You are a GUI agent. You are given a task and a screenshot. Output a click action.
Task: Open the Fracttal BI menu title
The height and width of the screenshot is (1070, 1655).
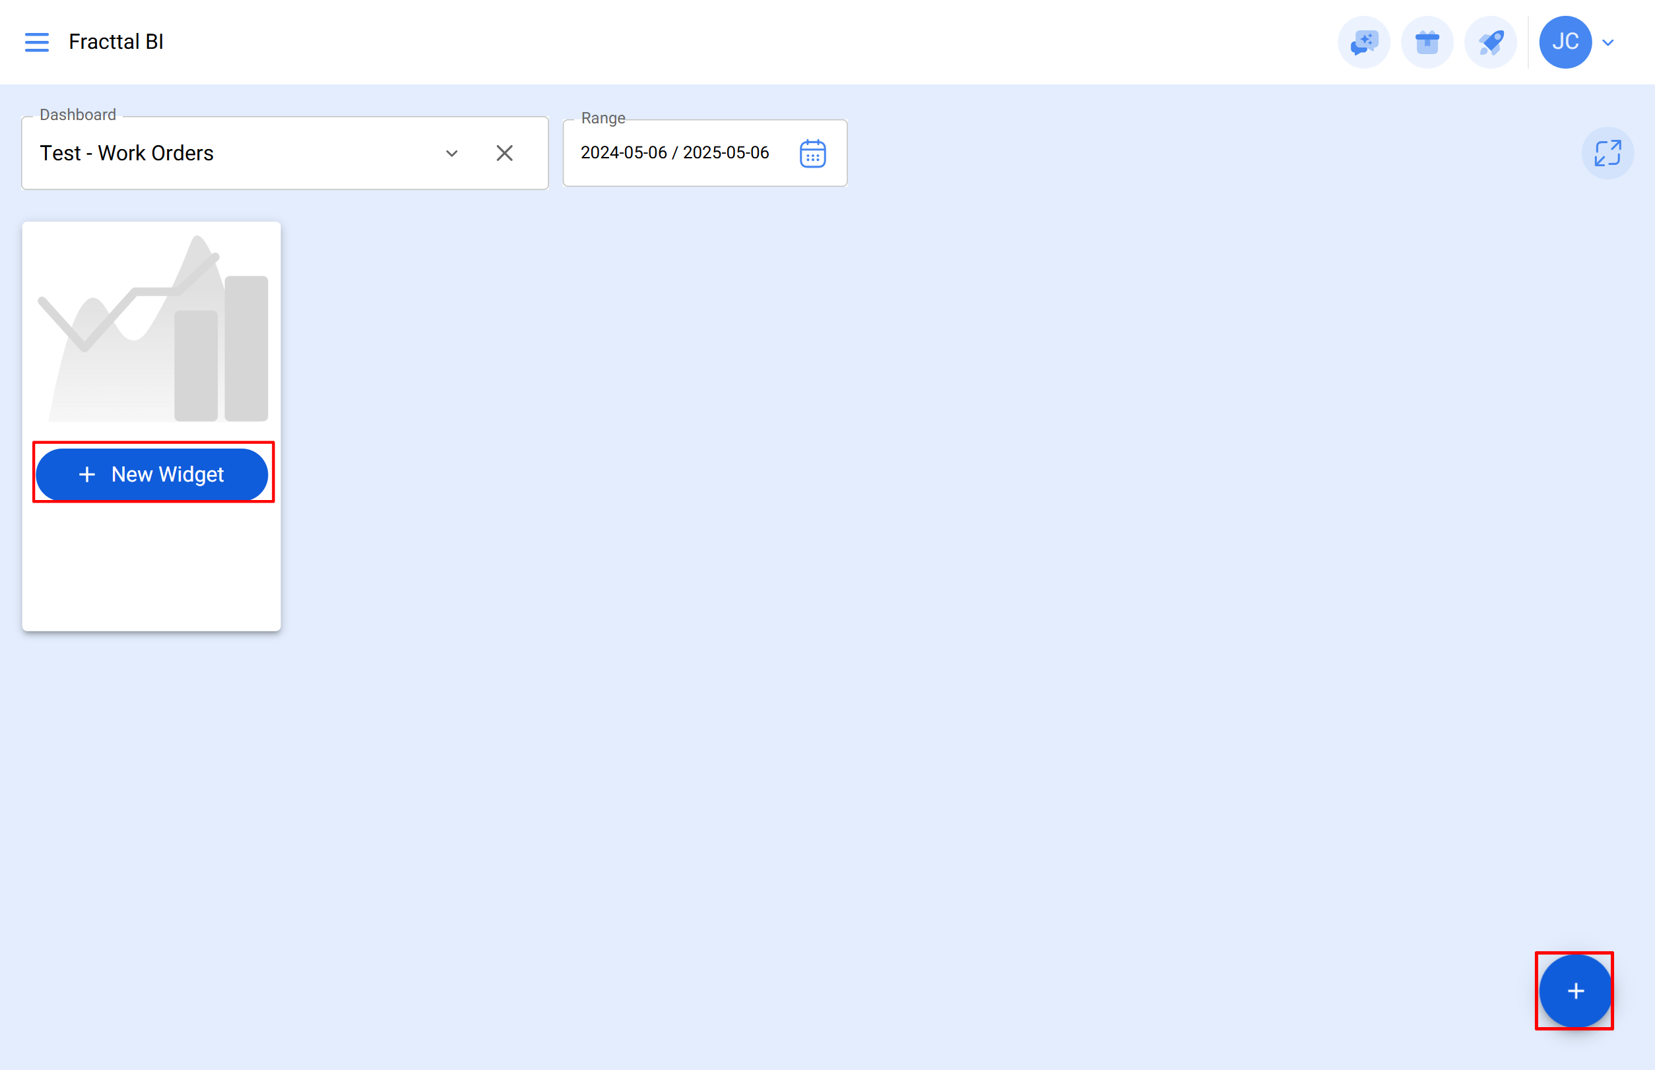115,42
